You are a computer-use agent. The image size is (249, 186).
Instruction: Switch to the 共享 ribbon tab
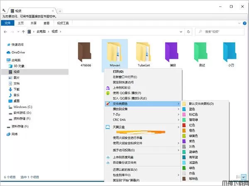pos(33,23)
